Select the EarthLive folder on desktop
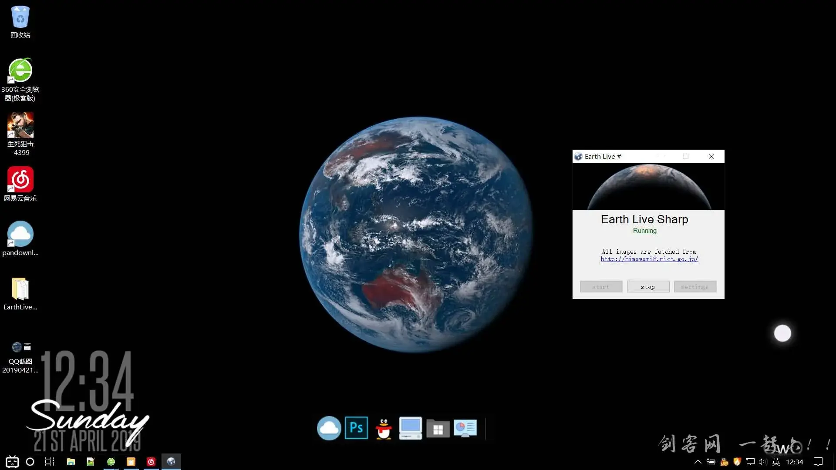 tap(20, 293)
